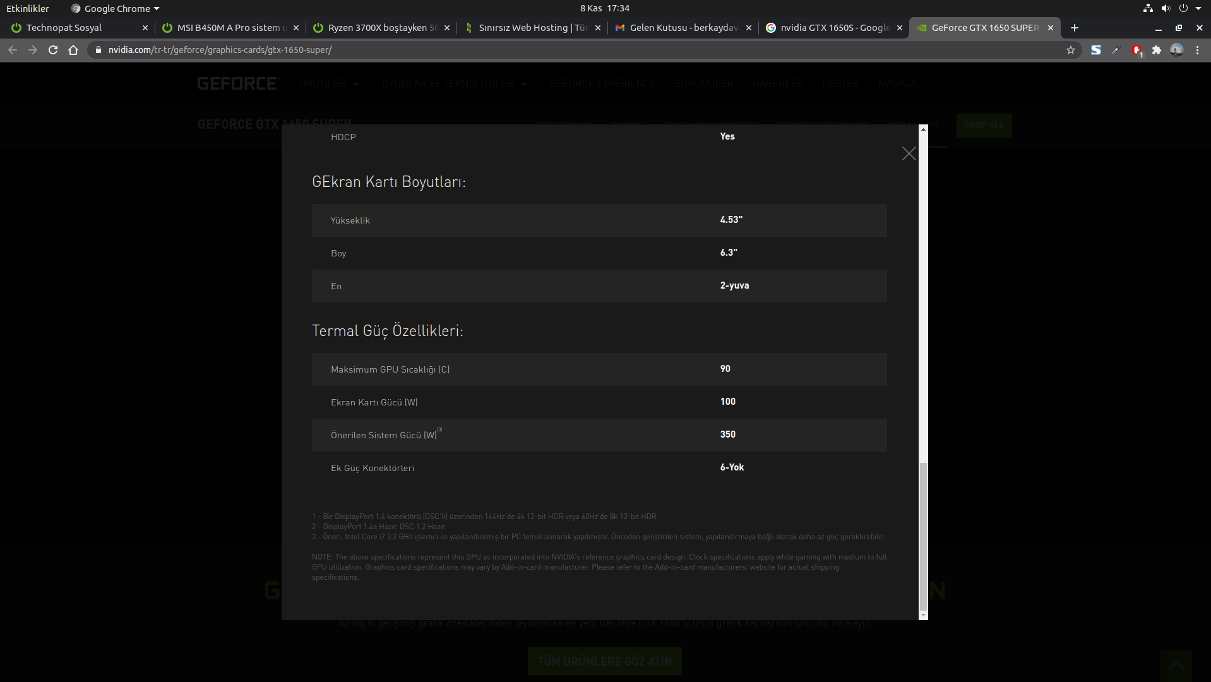Expand the ÜRÜNLER navigation dropdown
The image size is (1211, 682).
[329, 83]
